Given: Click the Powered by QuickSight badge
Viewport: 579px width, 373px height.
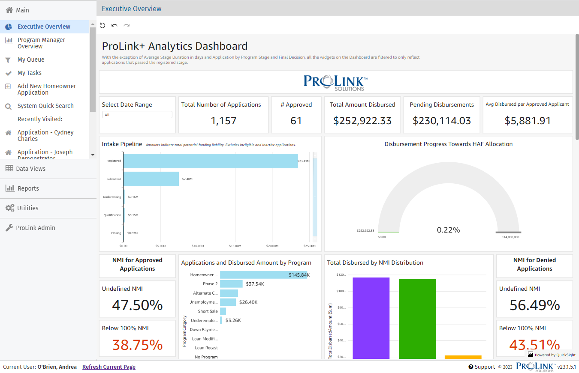Looking at the screenshot, I should tap(552, 355).
